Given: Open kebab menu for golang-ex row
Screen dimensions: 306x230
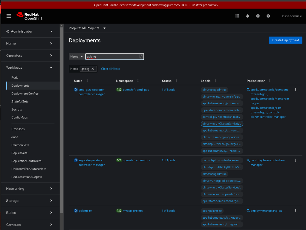Looking at the screenshot, I should [x=296, y=211].
